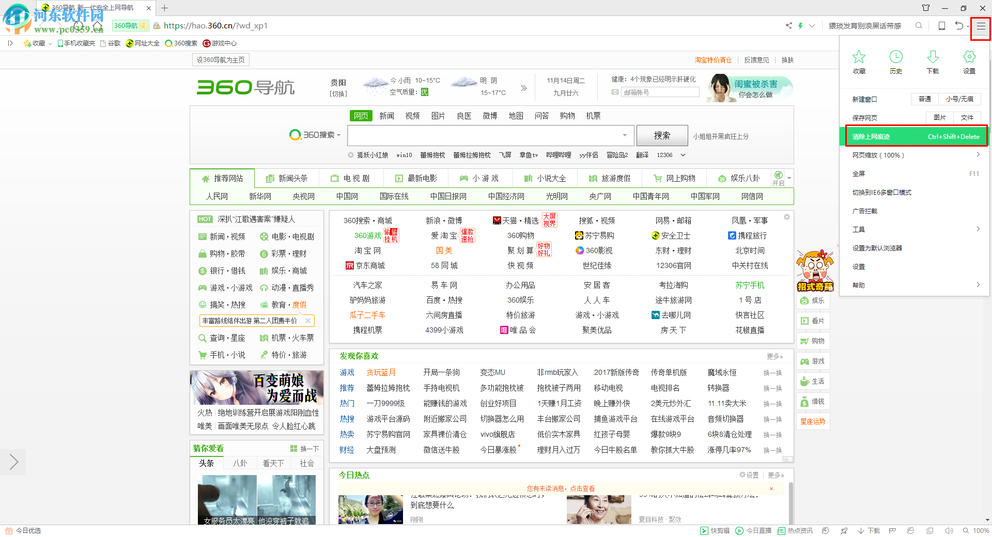Open 京东商城 link
Screen dimensions: 992x537
pyautogui.click(x=365, y=265)
